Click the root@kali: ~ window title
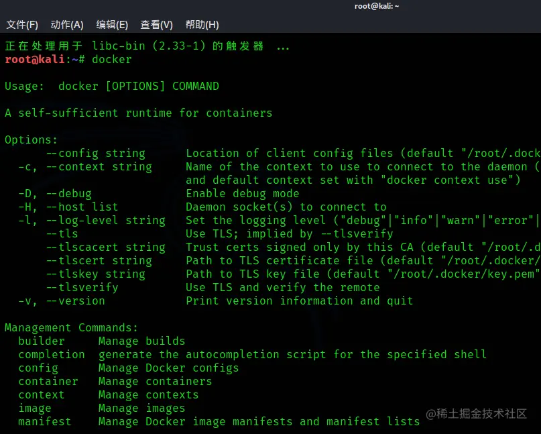541x434 pixels. (x=377, y=6)
